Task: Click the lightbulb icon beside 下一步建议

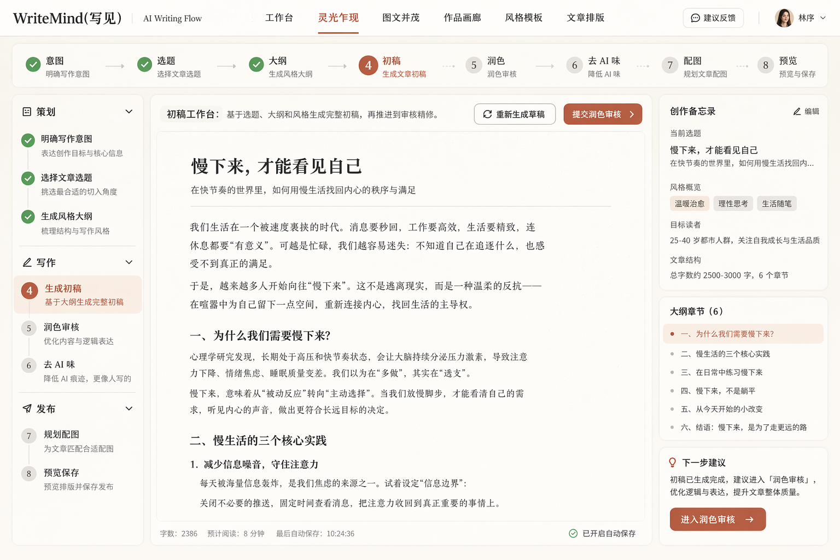Action: click(x=673, y=463)
